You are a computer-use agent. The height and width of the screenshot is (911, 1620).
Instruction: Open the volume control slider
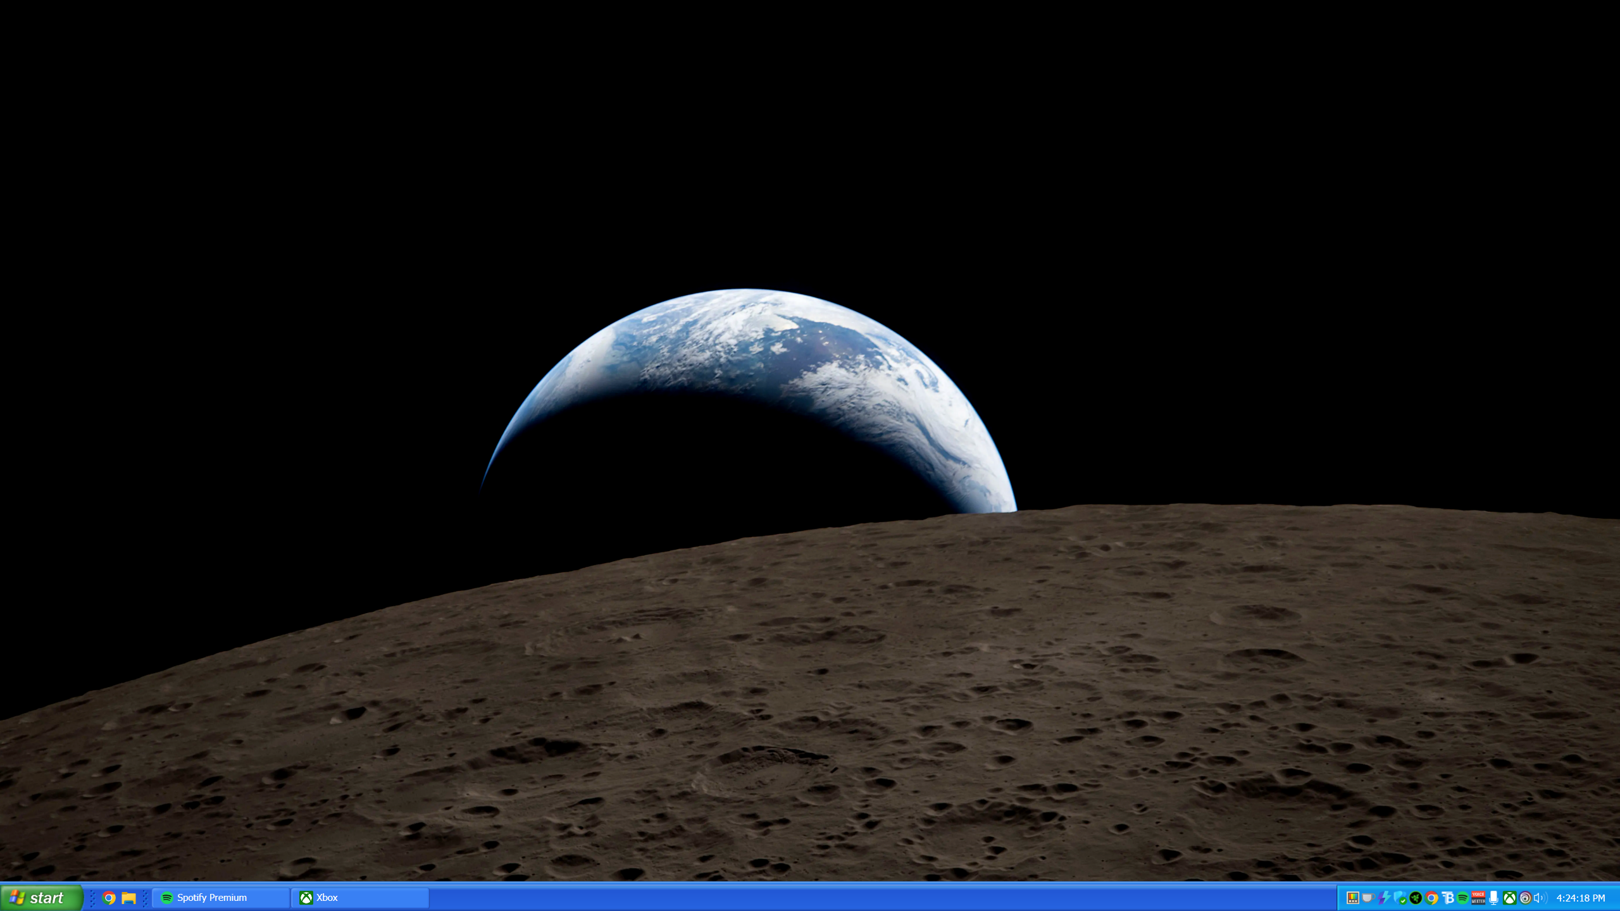[x=1540, y=898]
